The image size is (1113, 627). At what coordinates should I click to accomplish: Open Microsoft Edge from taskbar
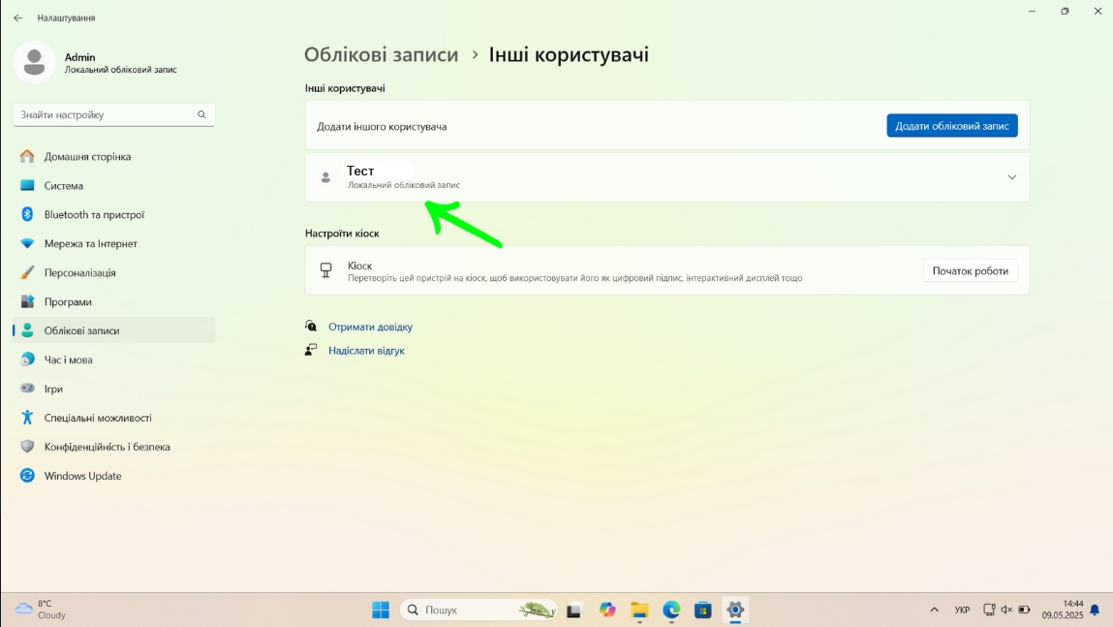(x=671, y=610)
